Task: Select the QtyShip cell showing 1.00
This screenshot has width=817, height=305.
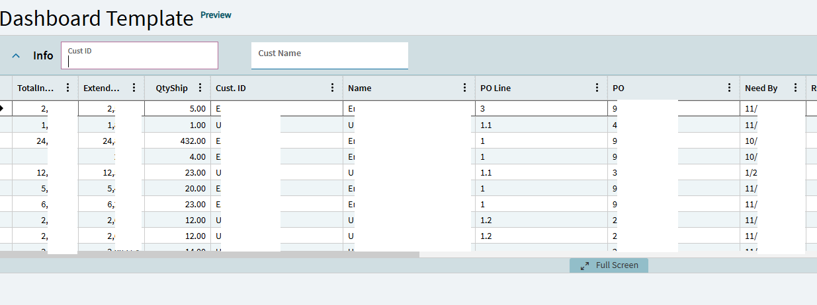Action: click(177, 124)
